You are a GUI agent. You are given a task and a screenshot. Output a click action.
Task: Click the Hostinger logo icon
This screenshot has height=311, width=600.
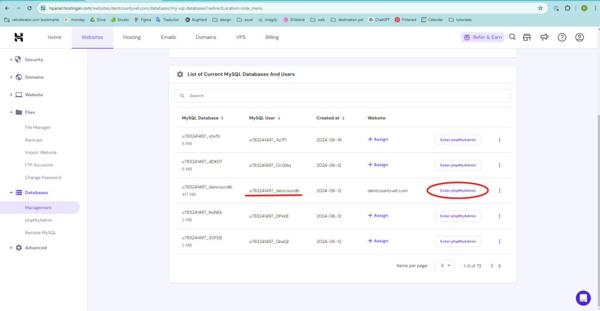pos(19,37)
